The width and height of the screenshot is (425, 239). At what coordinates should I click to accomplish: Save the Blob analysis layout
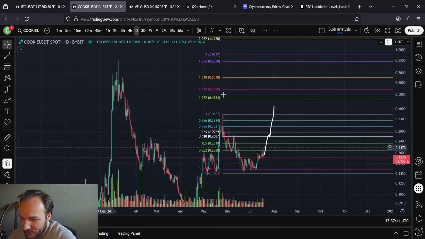[x=339, y=33]
